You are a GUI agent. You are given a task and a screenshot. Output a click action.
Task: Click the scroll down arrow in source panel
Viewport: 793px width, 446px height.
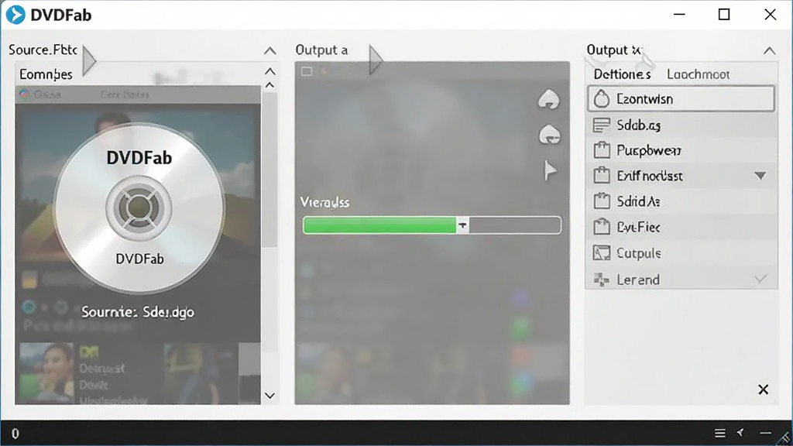[270, 396]
